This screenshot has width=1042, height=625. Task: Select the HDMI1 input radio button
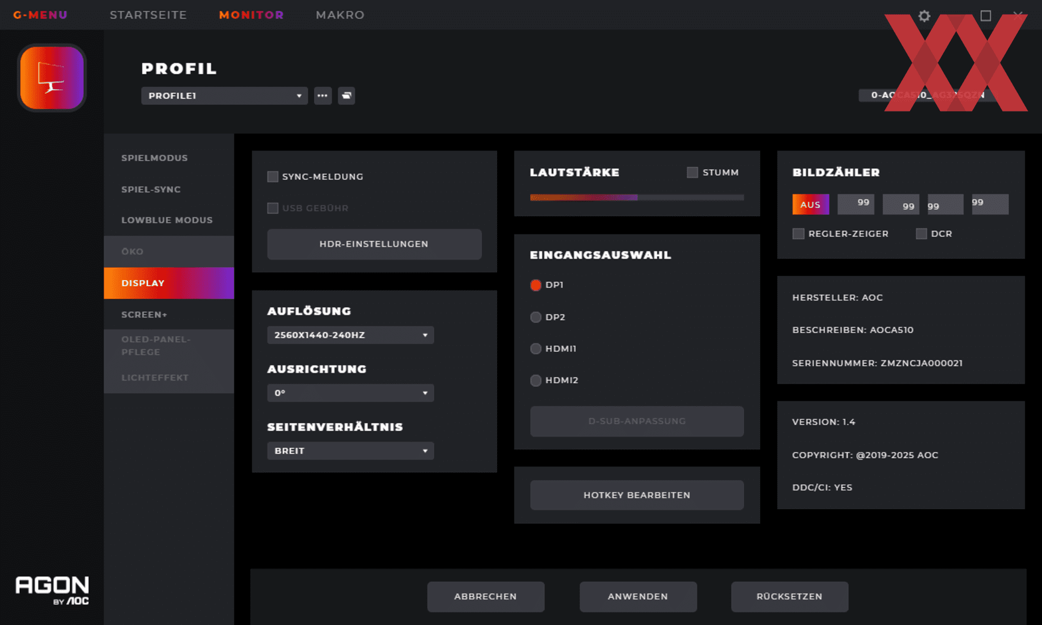tap(536, 349)
